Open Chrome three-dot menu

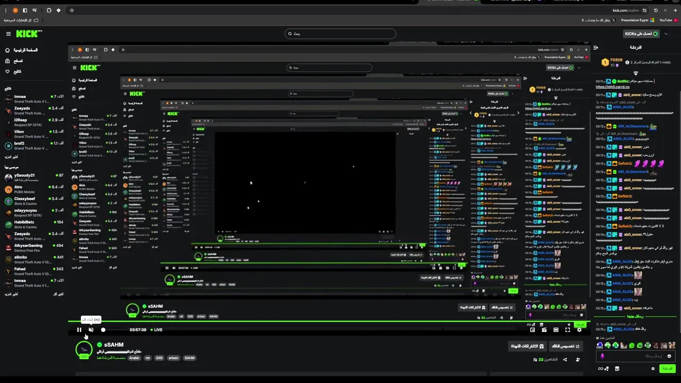click(6, 10)
